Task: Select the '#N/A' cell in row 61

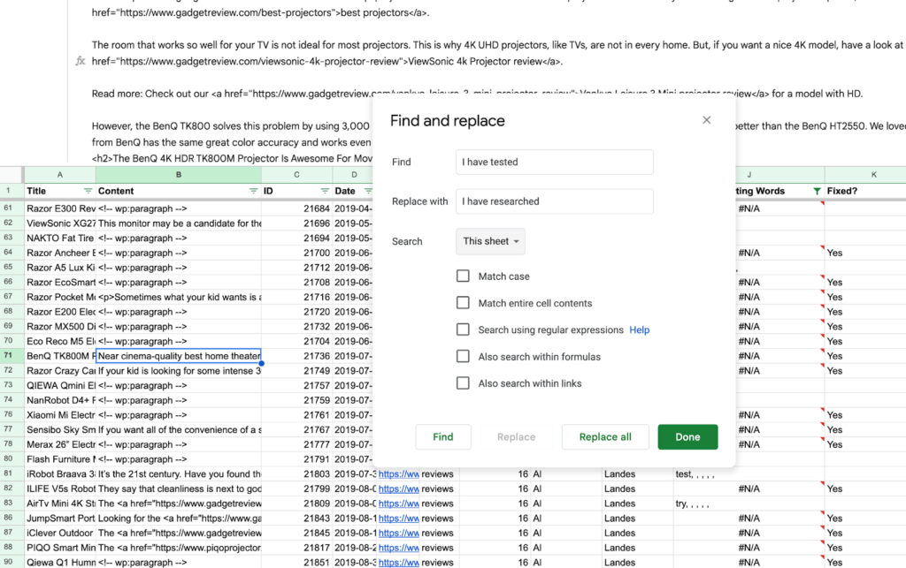Action: [x=779, y=208]
